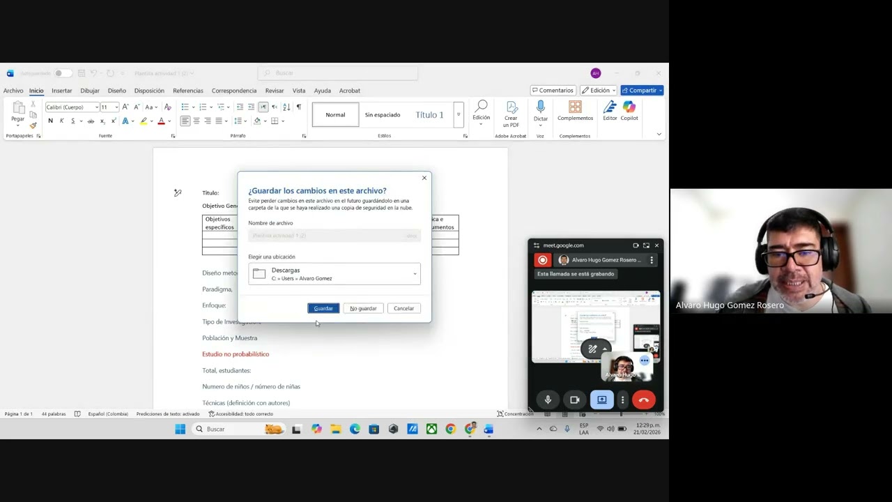Choose No guardar in the dialog

point(363,308)
